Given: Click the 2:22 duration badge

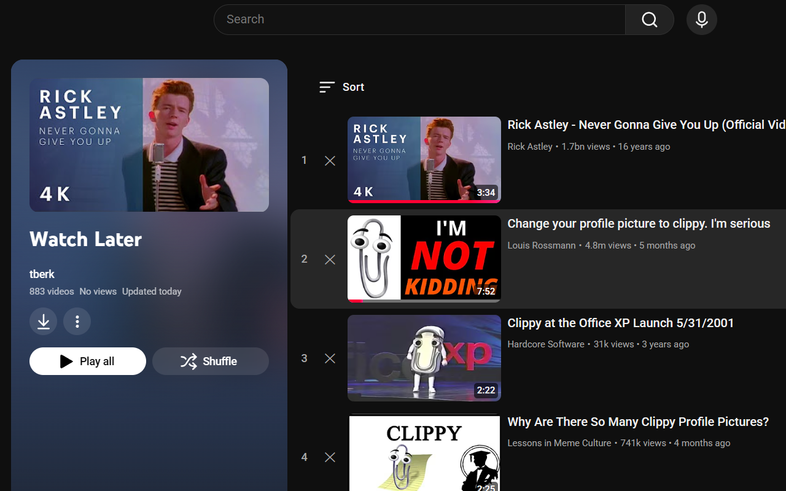Looking at the screenshot, I should click(486, 390).
